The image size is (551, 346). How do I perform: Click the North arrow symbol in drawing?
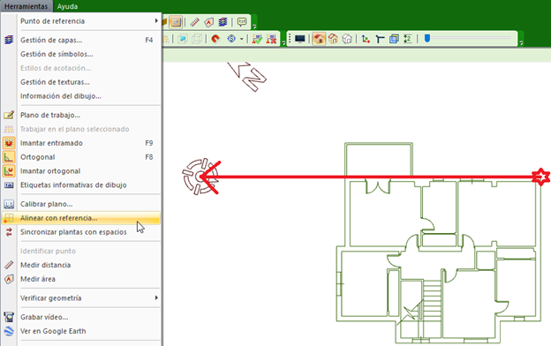[247, 76]
